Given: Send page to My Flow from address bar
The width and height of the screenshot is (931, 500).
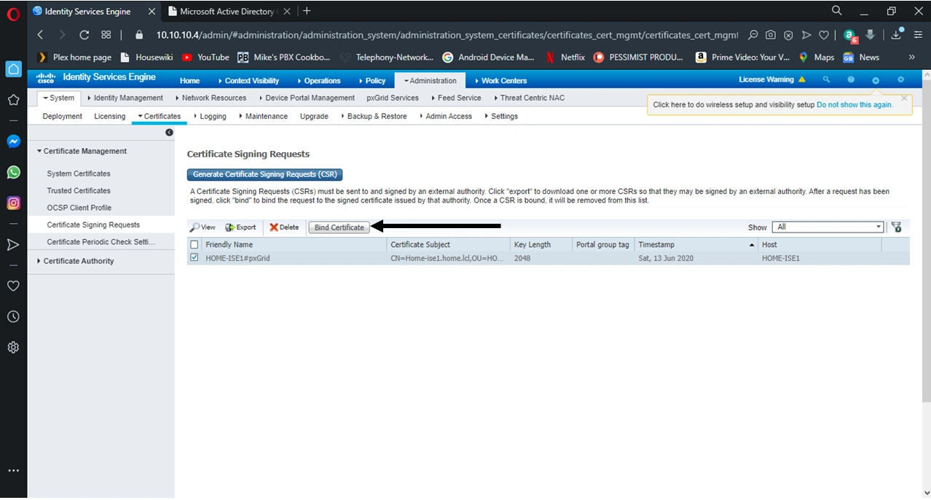Looking at the screenshot, I should (x=806, y=35).
